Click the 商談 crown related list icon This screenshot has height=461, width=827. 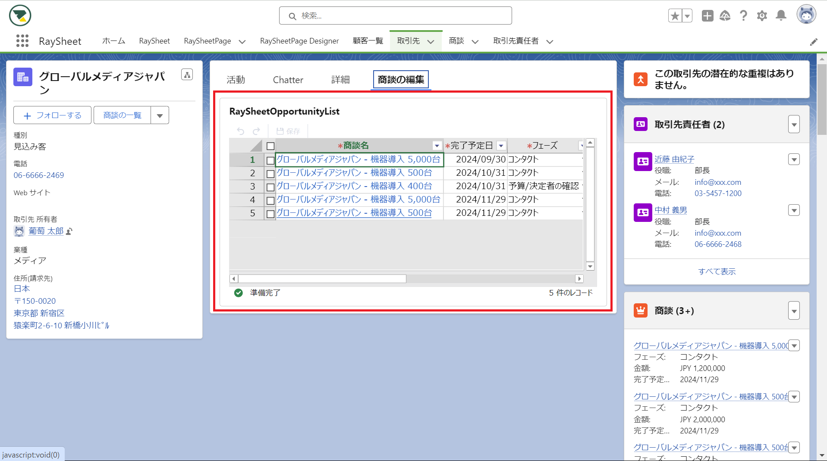(641, 310)
